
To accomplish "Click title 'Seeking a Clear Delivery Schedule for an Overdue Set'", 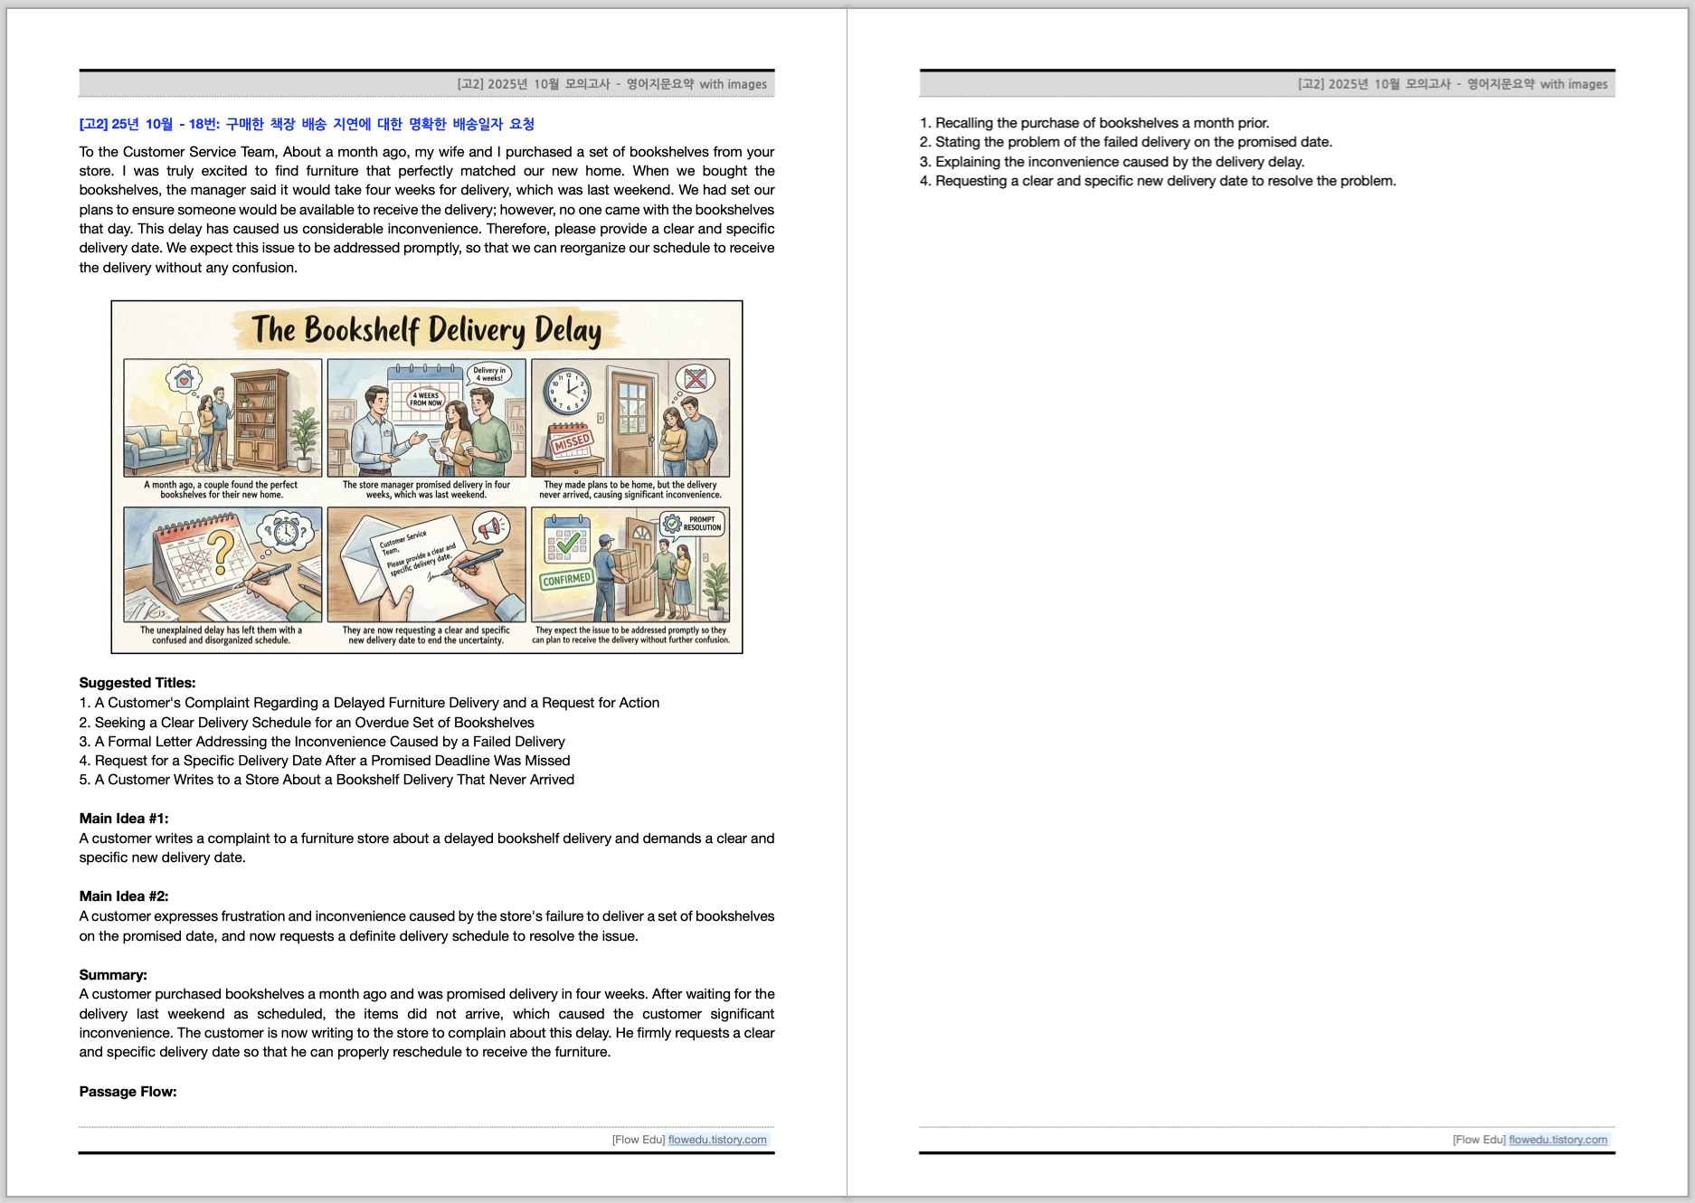I will point(272,723).
